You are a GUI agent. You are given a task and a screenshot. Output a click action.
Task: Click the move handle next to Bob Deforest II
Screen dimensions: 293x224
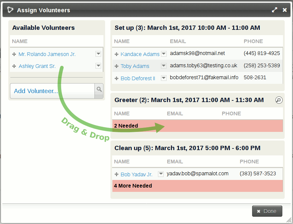click(116, 79)
